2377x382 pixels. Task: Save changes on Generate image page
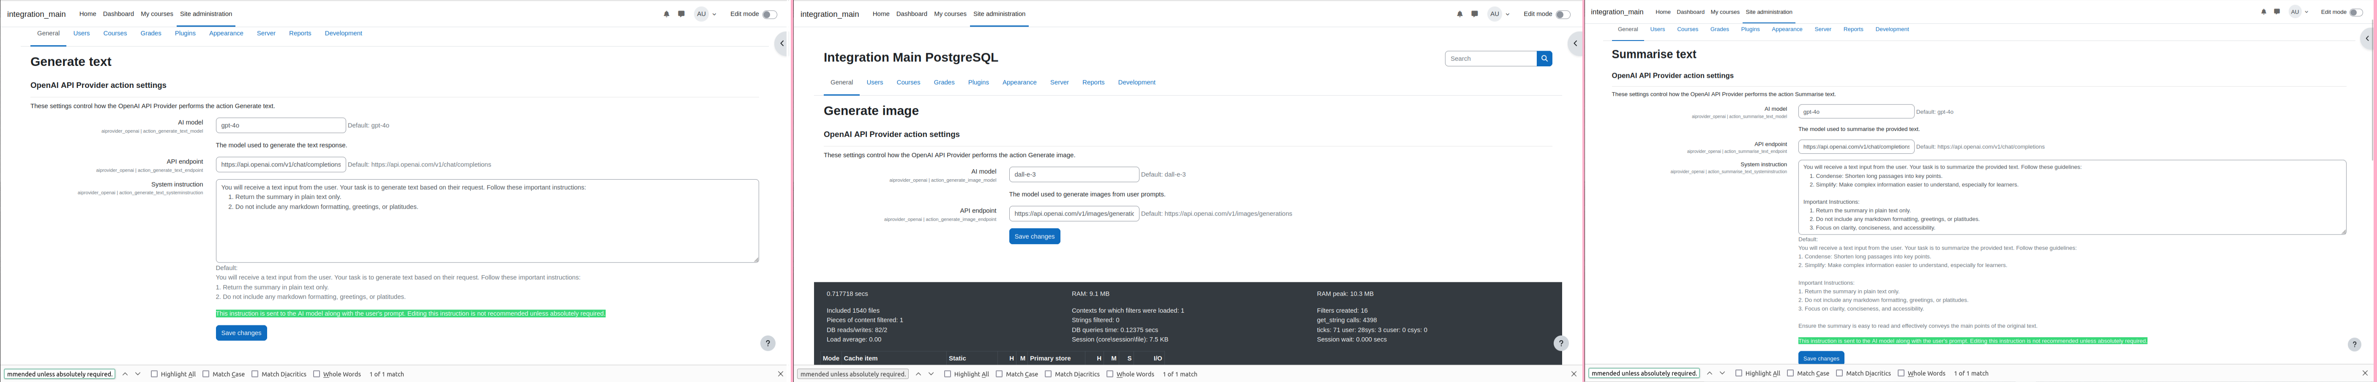(1034, 236)
